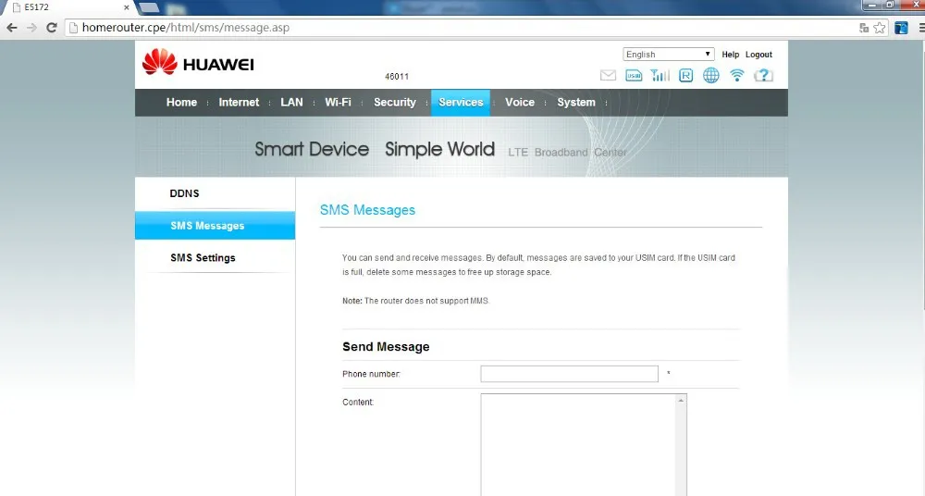The height and width of the screenshot is (496, 925).
Task: Click the Logout link
Action: pyautogui.click(x=758, y=55)
